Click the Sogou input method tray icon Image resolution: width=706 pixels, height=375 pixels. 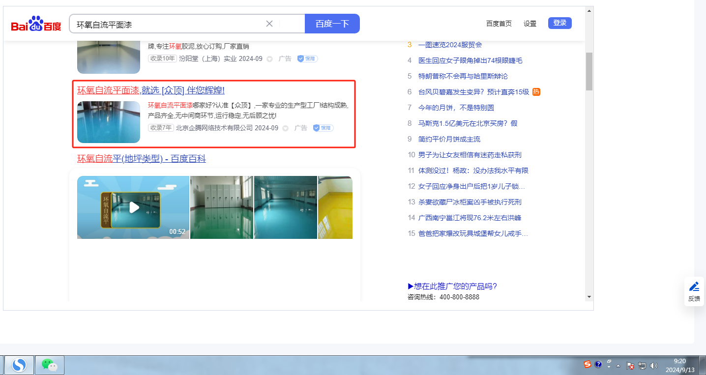click(588, 365)
